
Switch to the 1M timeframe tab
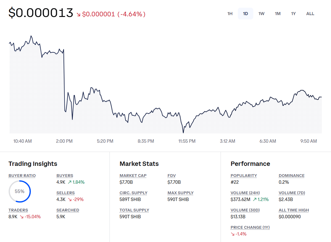click(278, 14)
